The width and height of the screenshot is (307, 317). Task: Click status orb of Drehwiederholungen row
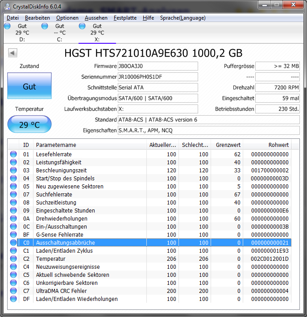(x=13, y=218)
